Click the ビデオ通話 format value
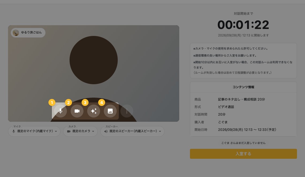The image size is (305, 177). coord(226,107)
